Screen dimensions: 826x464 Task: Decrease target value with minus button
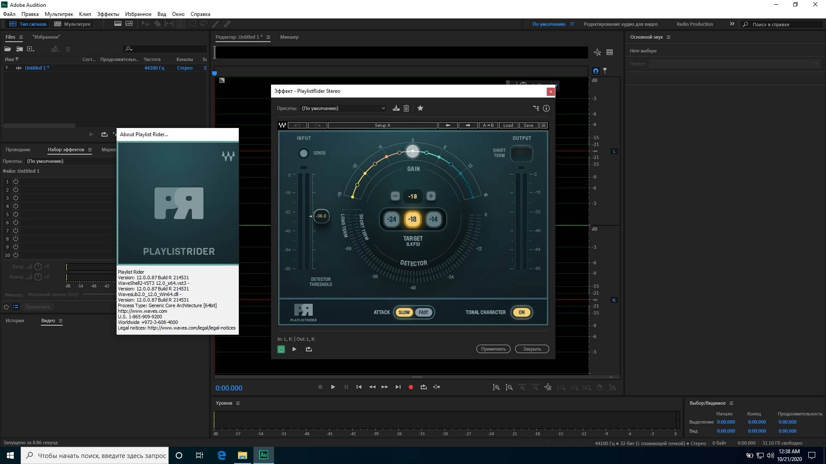coord(395,196)
